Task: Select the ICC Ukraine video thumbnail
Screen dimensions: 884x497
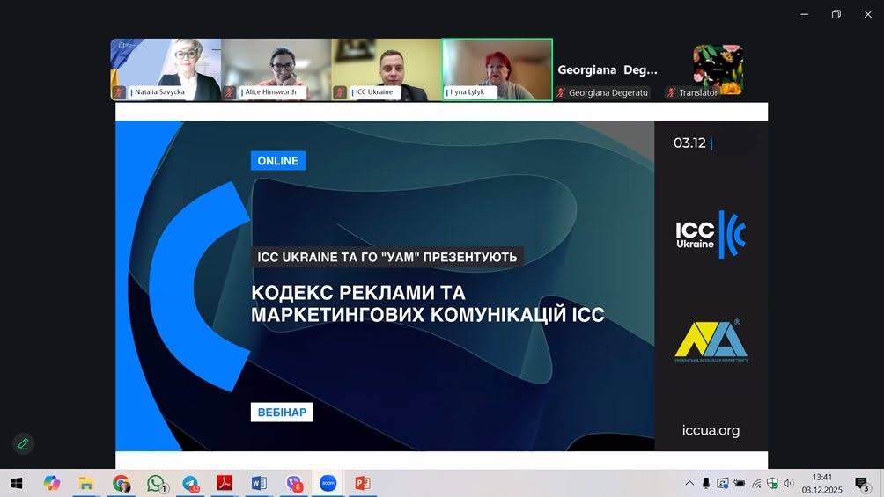Action: coord(387,69)
